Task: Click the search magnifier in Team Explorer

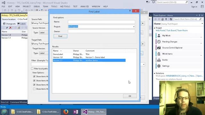Action: [201, 19]
